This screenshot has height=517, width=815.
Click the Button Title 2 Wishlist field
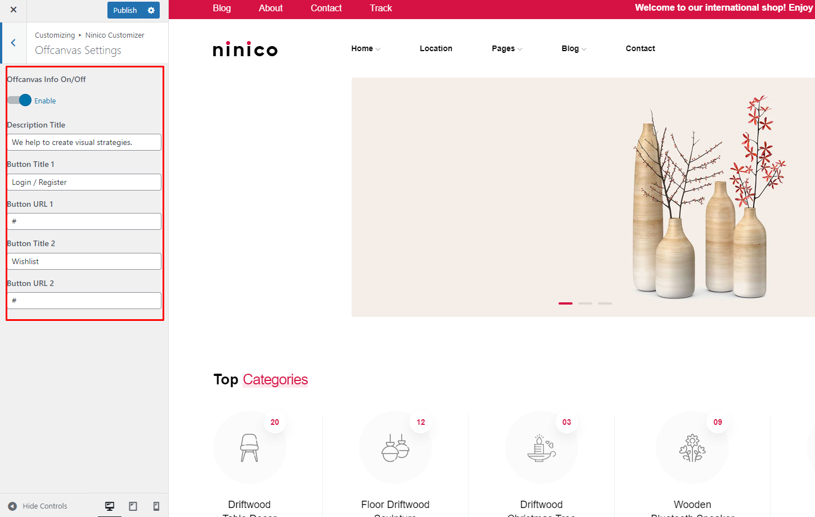84,261
